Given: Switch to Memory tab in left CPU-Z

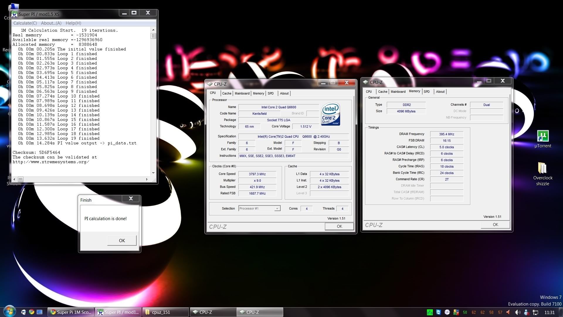Looking at the screenshot, I should click(259, 93).
